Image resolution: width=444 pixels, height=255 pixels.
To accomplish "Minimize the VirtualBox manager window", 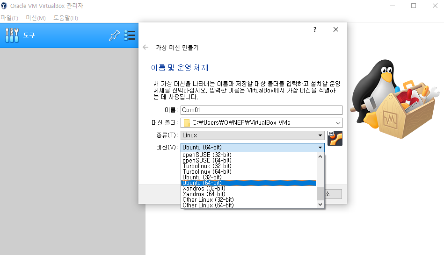I will point(393,6).
